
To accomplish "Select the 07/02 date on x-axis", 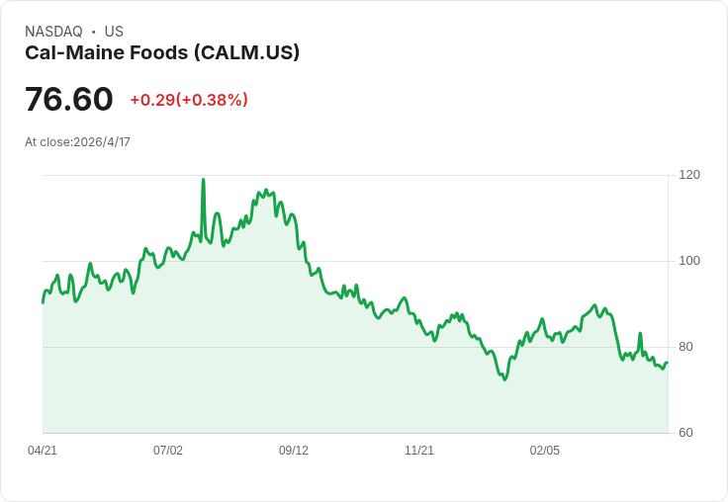I will pyautogui.click(x=168, y=451).
